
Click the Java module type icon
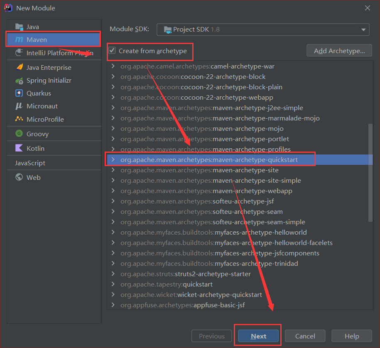pos(19,27)
